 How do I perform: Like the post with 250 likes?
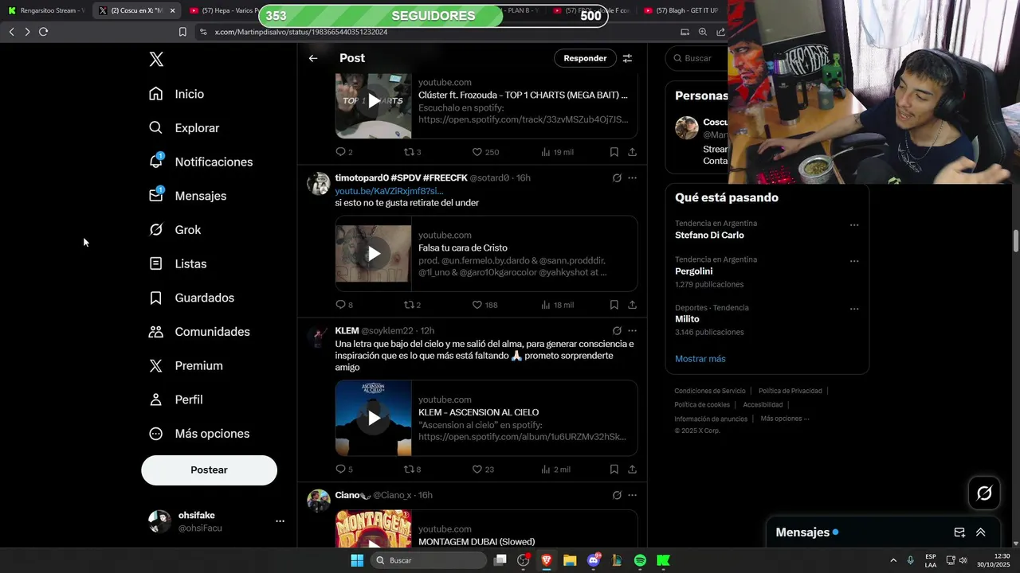click(484, 152)
